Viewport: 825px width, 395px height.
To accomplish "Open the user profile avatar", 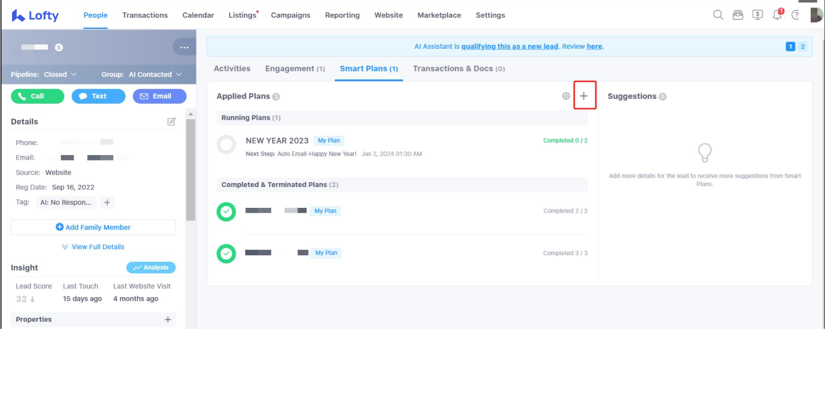I will click(x=817, y=15).
